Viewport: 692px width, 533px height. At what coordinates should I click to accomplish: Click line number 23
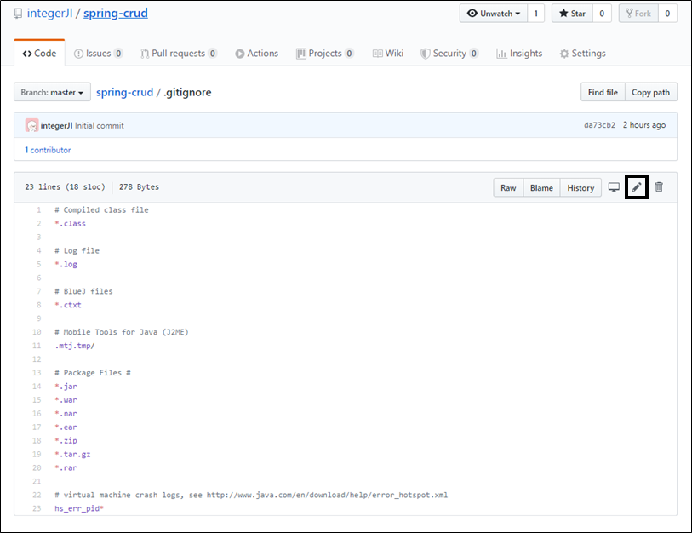click(x=37, y=508)
